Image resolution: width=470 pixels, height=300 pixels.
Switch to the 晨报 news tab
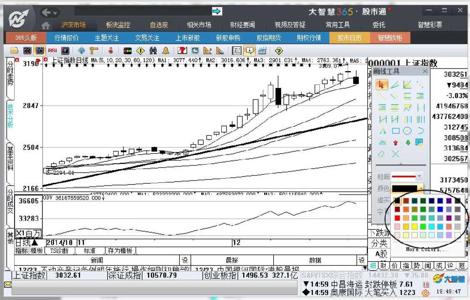coord(232,260)
